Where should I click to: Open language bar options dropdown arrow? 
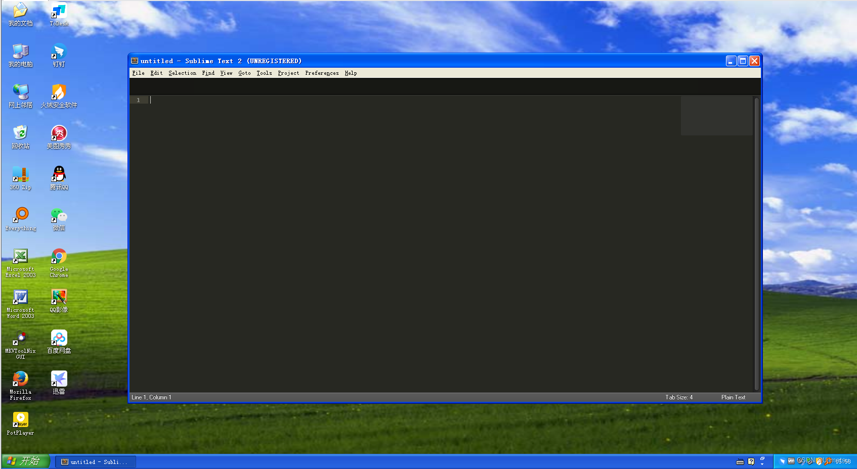762,463
